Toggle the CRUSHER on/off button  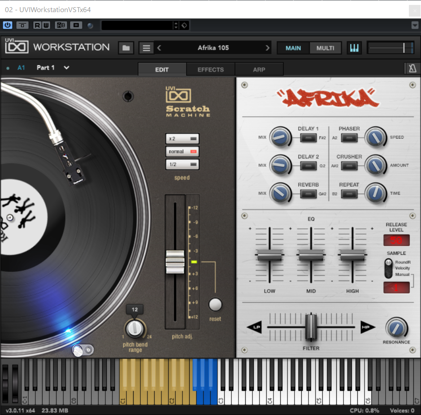(349, 166)
